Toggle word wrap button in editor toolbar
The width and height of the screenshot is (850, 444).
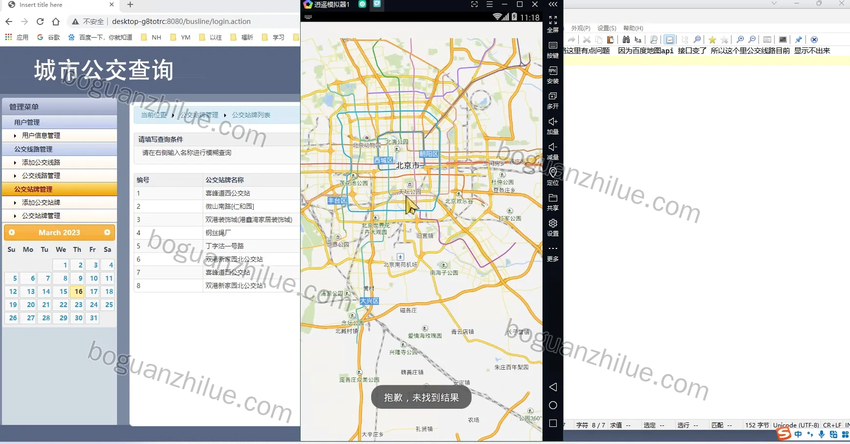[x=670, y=40]
